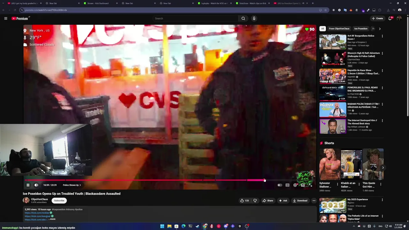This screenshot has width=409, height=230.
Task: Go to YouTube Premium home logo
Action: point(20,19)
